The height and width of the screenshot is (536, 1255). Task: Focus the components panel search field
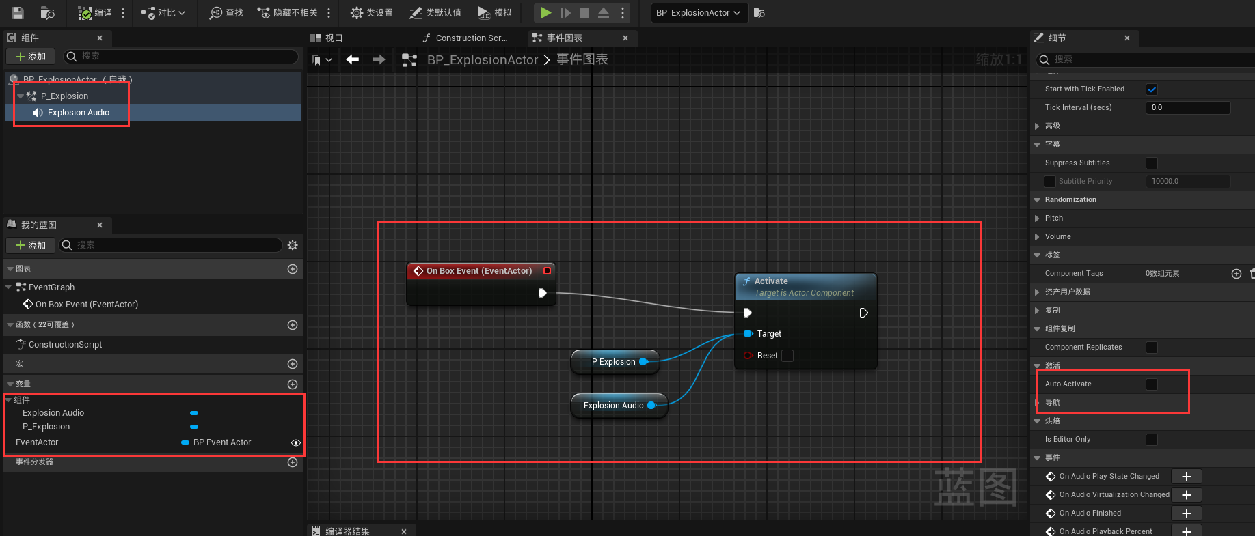181,56
